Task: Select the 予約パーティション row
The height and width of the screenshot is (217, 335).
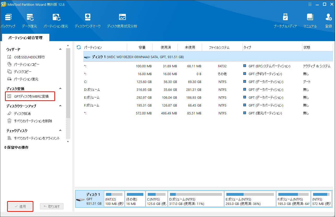Action: 208,74
